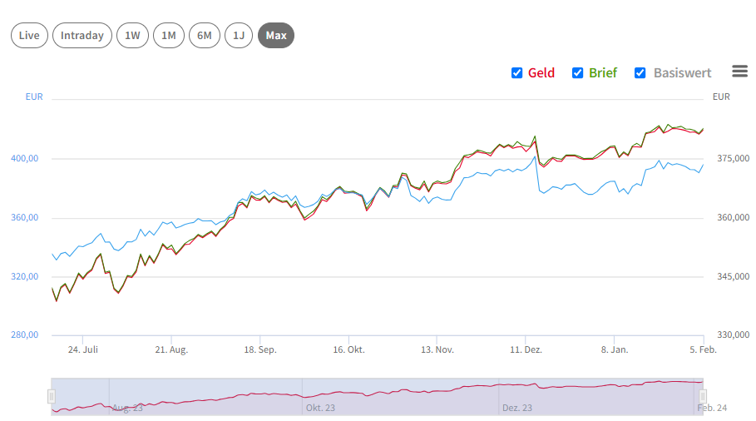Click the Basiswert legend label
This screenshot has height=421, width=756.
pos(682,73)
